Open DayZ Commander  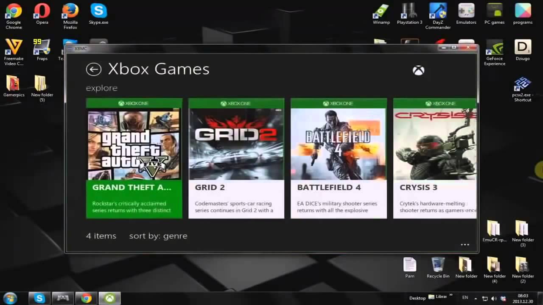click(x=437, y=11)
